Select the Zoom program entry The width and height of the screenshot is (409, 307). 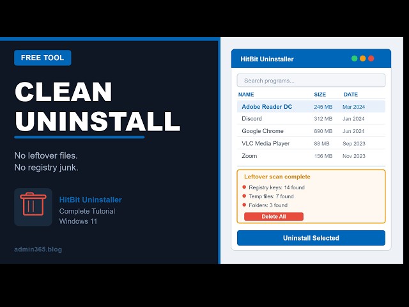[311, 156]
